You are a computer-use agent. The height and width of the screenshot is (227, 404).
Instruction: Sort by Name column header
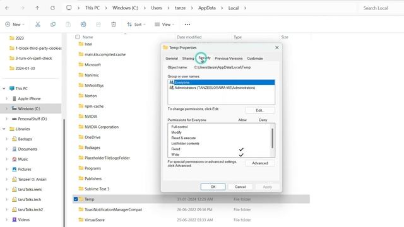88,37
